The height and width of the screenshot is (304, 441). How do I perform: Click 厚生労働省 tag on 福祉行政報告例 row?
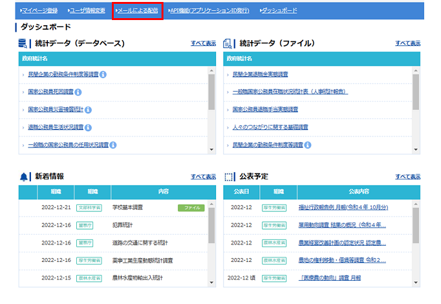click(x=274, y=208)
